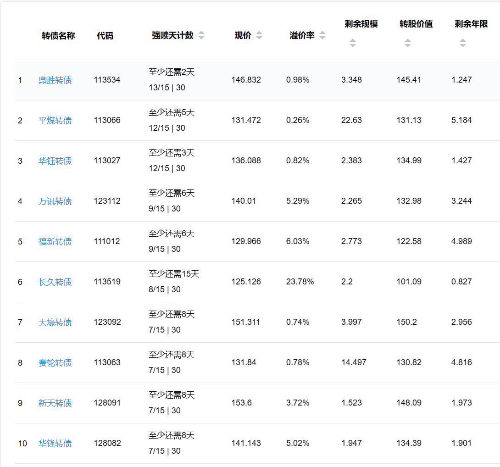Sort by 强赎天计数 using sort arrows

coord(201,36)
